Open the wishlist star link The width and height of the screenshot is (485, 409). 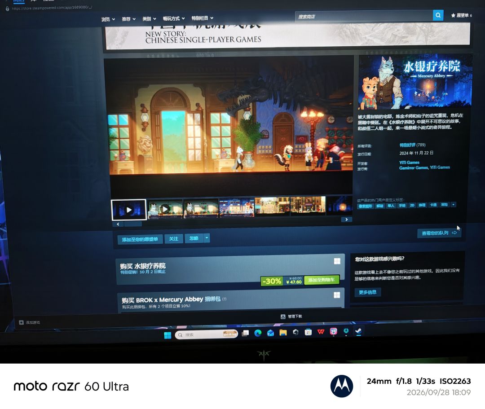point(461,15)
